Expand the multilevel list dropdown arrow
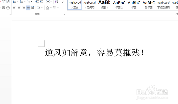Screen dimensions: 178x104 (31, 2)
